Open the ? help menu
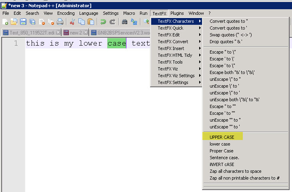The image size is (292, 192). point(210,13)
